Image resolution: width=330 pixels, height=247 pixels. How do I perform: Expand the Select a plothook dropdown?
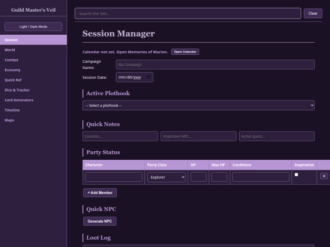coord(199,106)
